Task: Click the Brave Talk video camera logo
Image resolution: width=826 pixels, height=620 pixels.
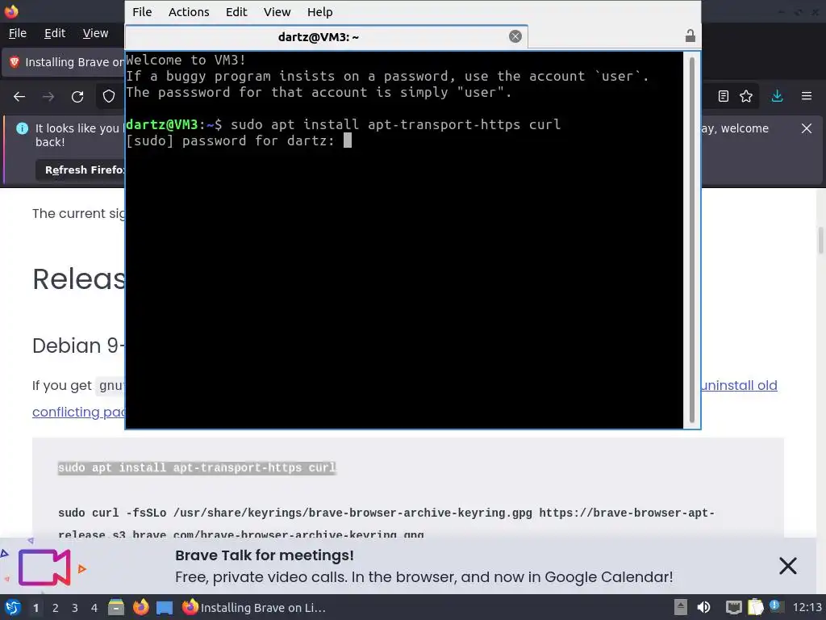Action: (44, 568)
